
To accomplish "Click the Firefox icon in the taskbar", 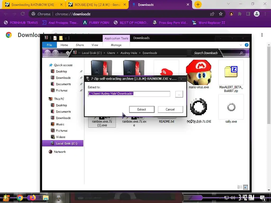I will [x=33, y=198].
